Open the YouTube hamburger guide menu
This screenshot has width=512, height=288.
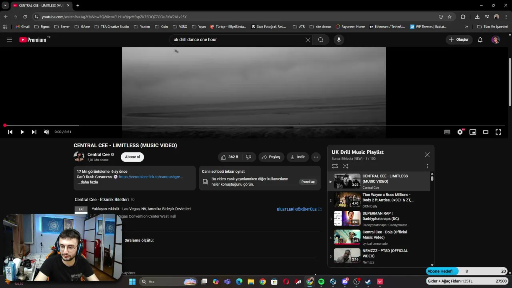[x=10, y=40]
